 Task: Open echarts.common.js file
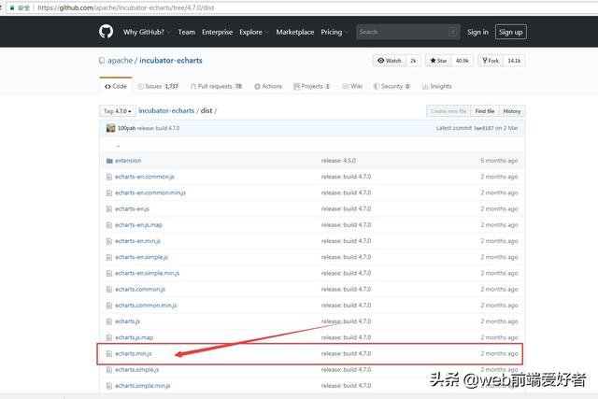pyautogui.click(x=140, y=289)
